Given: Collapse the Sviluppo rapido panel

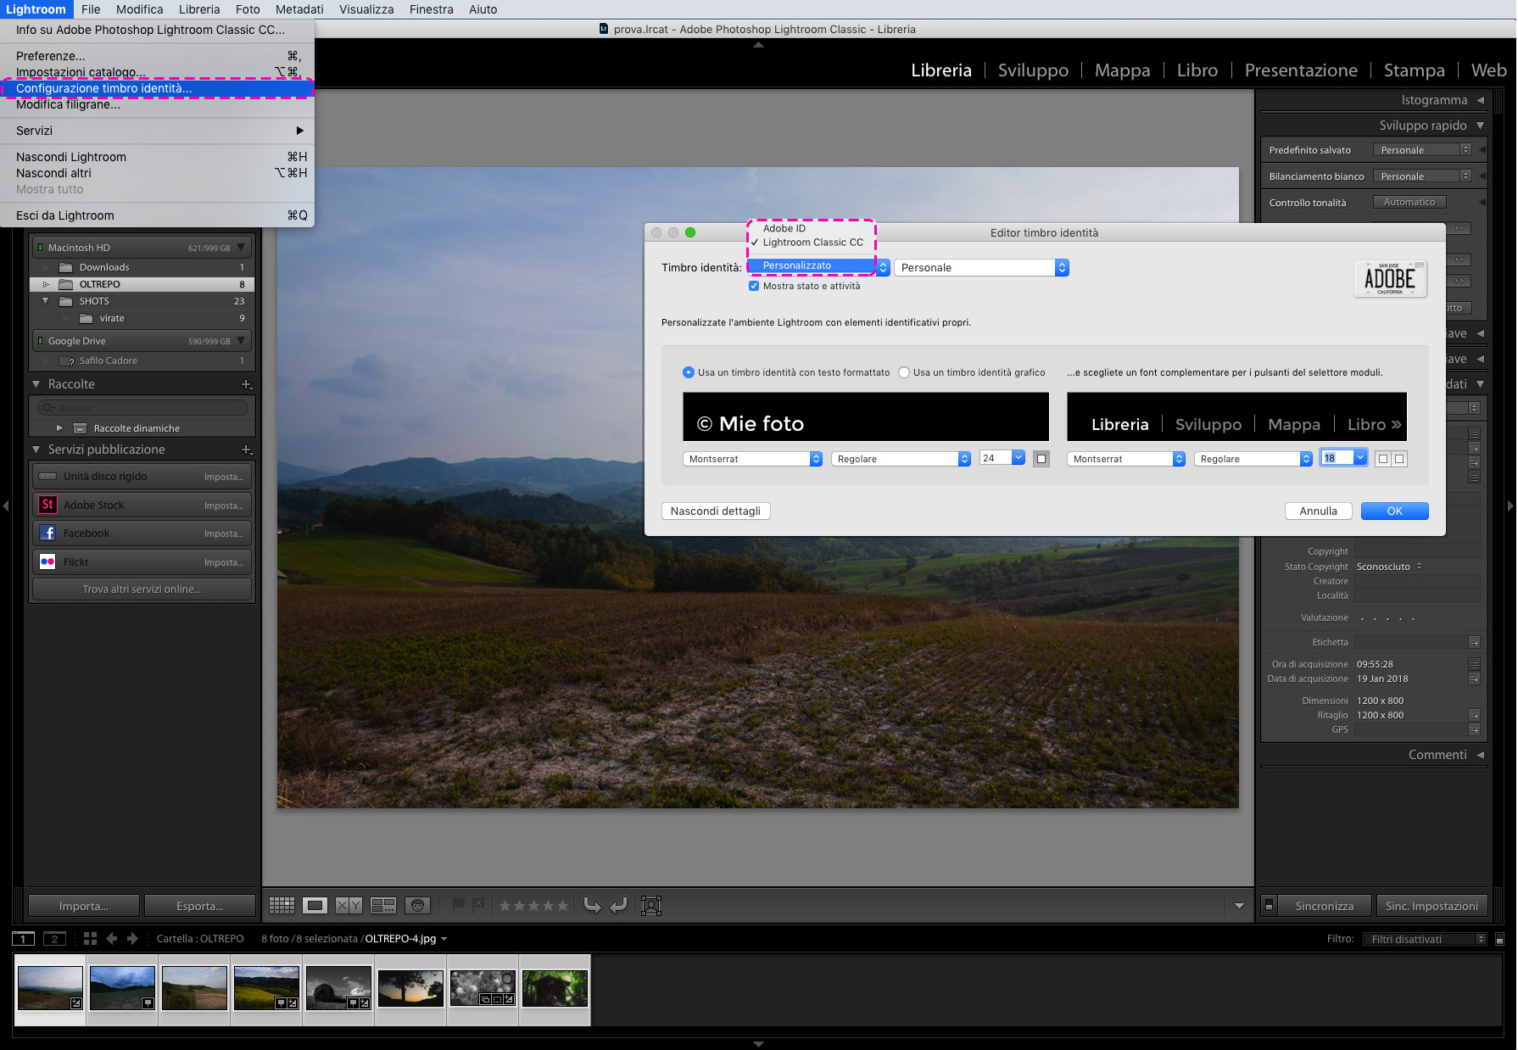Looking at the screenshot, I should (x=1480, y=126).
